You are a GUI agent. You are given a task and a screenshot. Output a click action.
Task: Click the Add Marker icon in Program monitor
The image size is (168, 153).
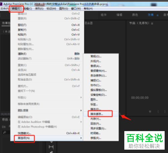(x=150, y=112)
